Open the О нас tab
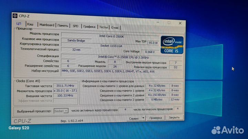Image resolution: width=248 pixels, height=139 pixels. 115,27
